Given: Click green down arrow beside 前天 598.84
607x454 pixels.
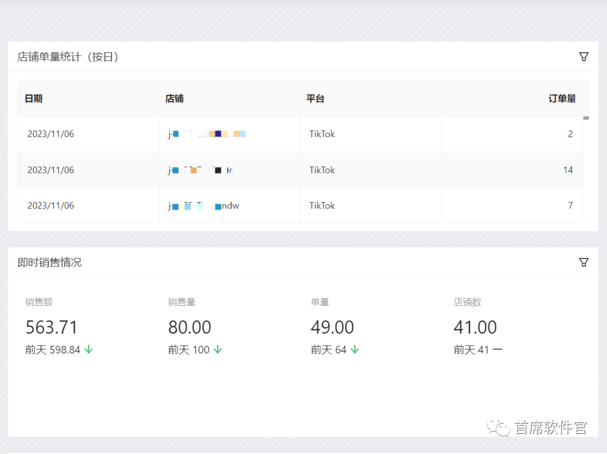Looking at the screenshot, I should pos(89,349).
